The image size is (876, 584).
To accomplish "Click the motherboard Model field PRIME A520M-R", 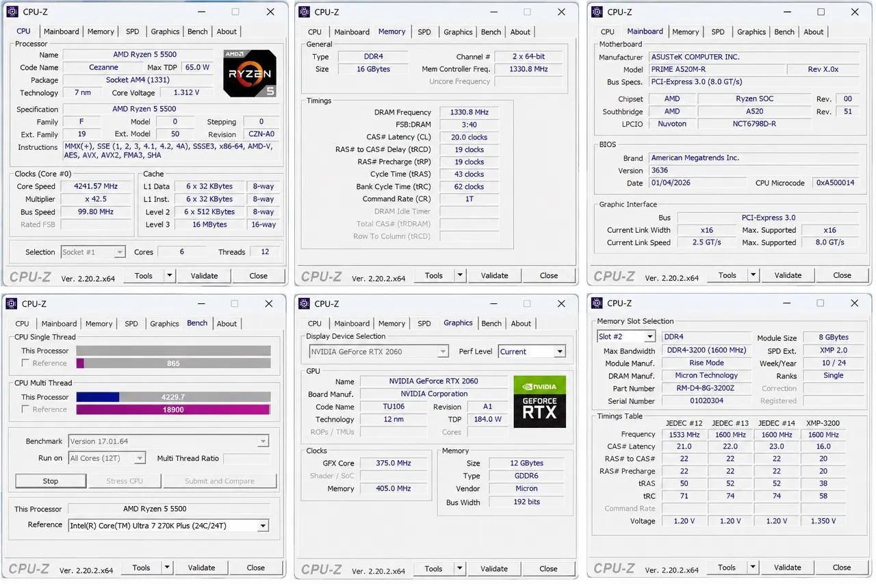I will coord(715,69).
